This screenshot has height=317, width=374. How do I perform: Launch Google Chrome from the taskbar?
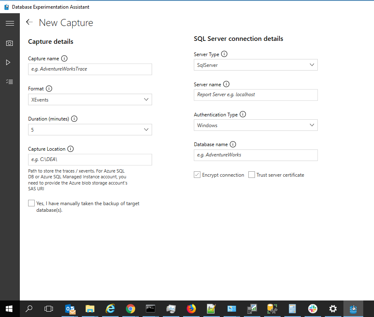pos(131,309)
